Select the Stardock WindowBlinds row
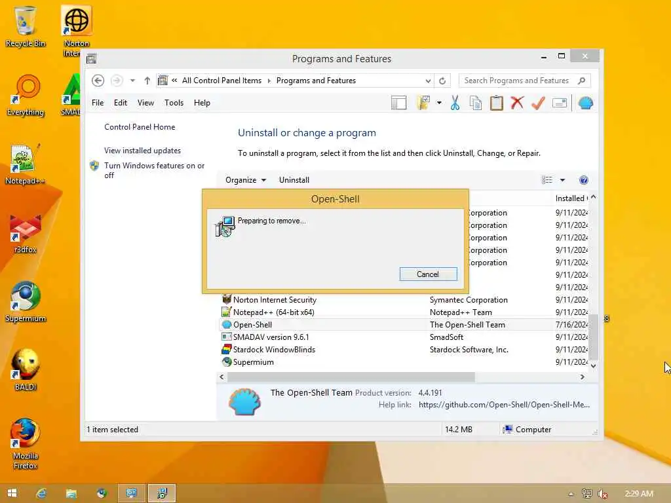671x503 pixels. (x=404, y=350)
